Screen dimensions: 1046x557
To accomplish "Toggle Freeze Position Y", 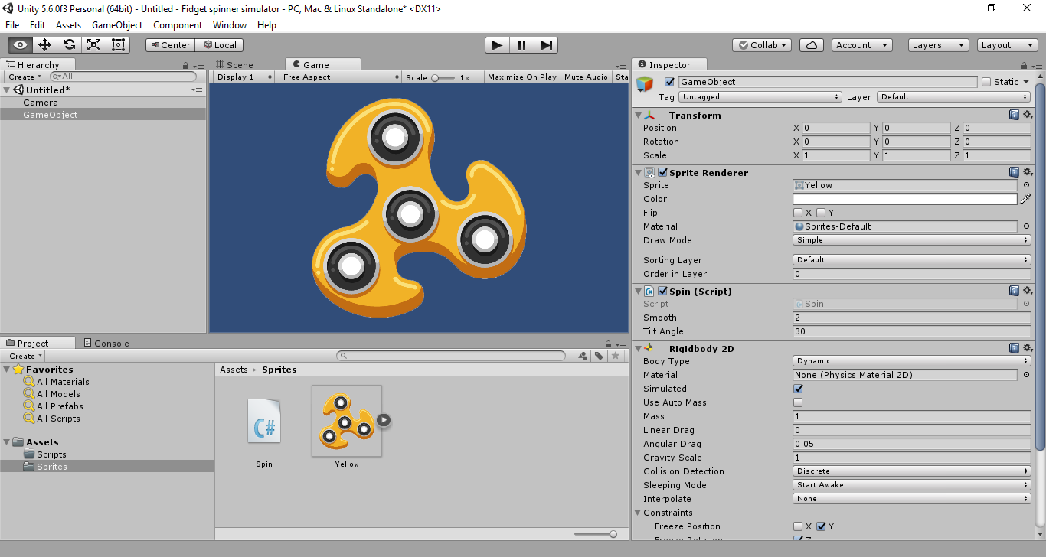I will (821, 526).
